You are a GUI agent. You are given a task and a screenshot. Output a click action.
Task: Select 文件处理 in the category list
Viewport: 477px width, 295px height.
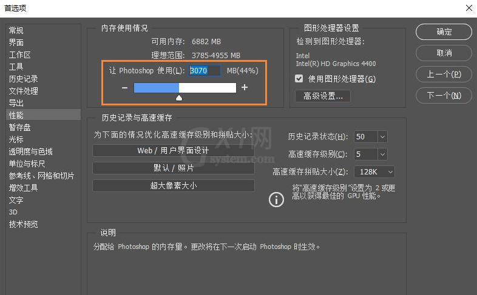tap(43, 91)
